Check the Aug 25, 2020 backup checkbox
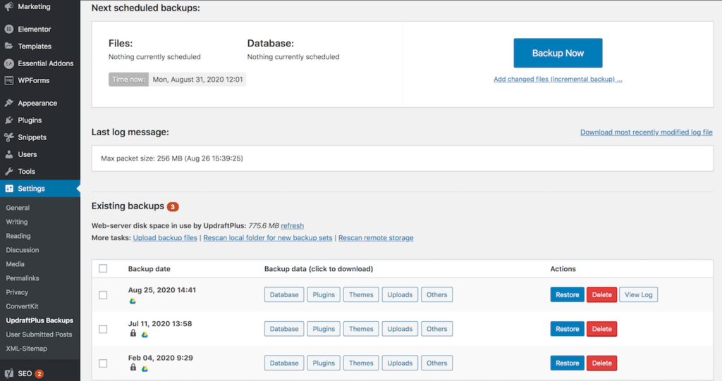The image size is (722, 381). 103,295
